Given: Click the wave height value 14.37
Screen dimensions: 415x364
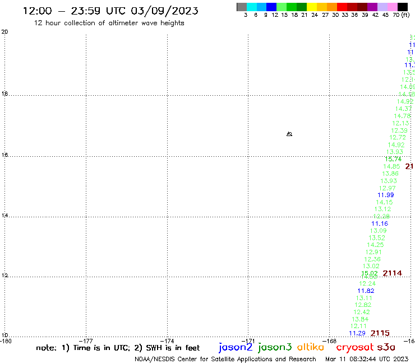Looking at the screenshot, I should [403, 109].
